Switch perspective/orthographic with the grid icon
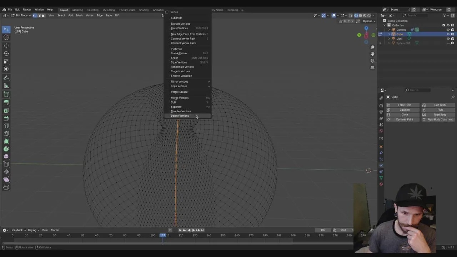 [372, 67]
